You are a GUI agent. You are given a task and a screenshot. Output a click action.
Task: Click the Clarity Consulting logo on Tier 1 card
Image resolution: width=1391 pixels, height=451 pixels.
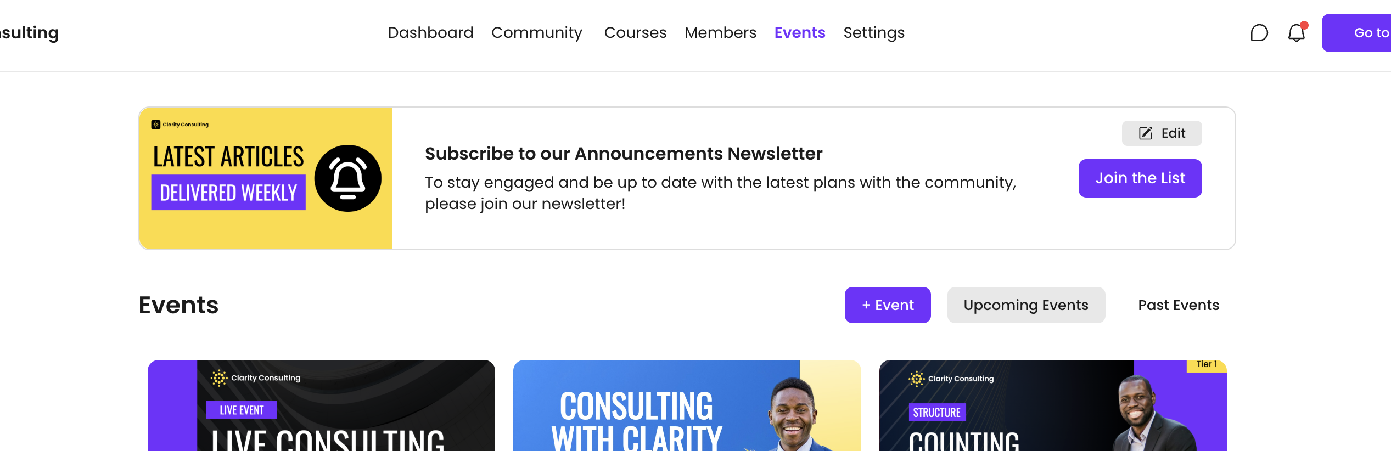coord(951,379)
